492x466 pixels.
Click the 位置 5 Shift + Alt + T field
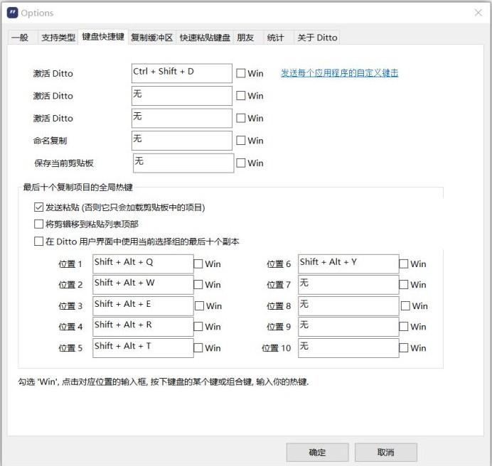[143, 348]
